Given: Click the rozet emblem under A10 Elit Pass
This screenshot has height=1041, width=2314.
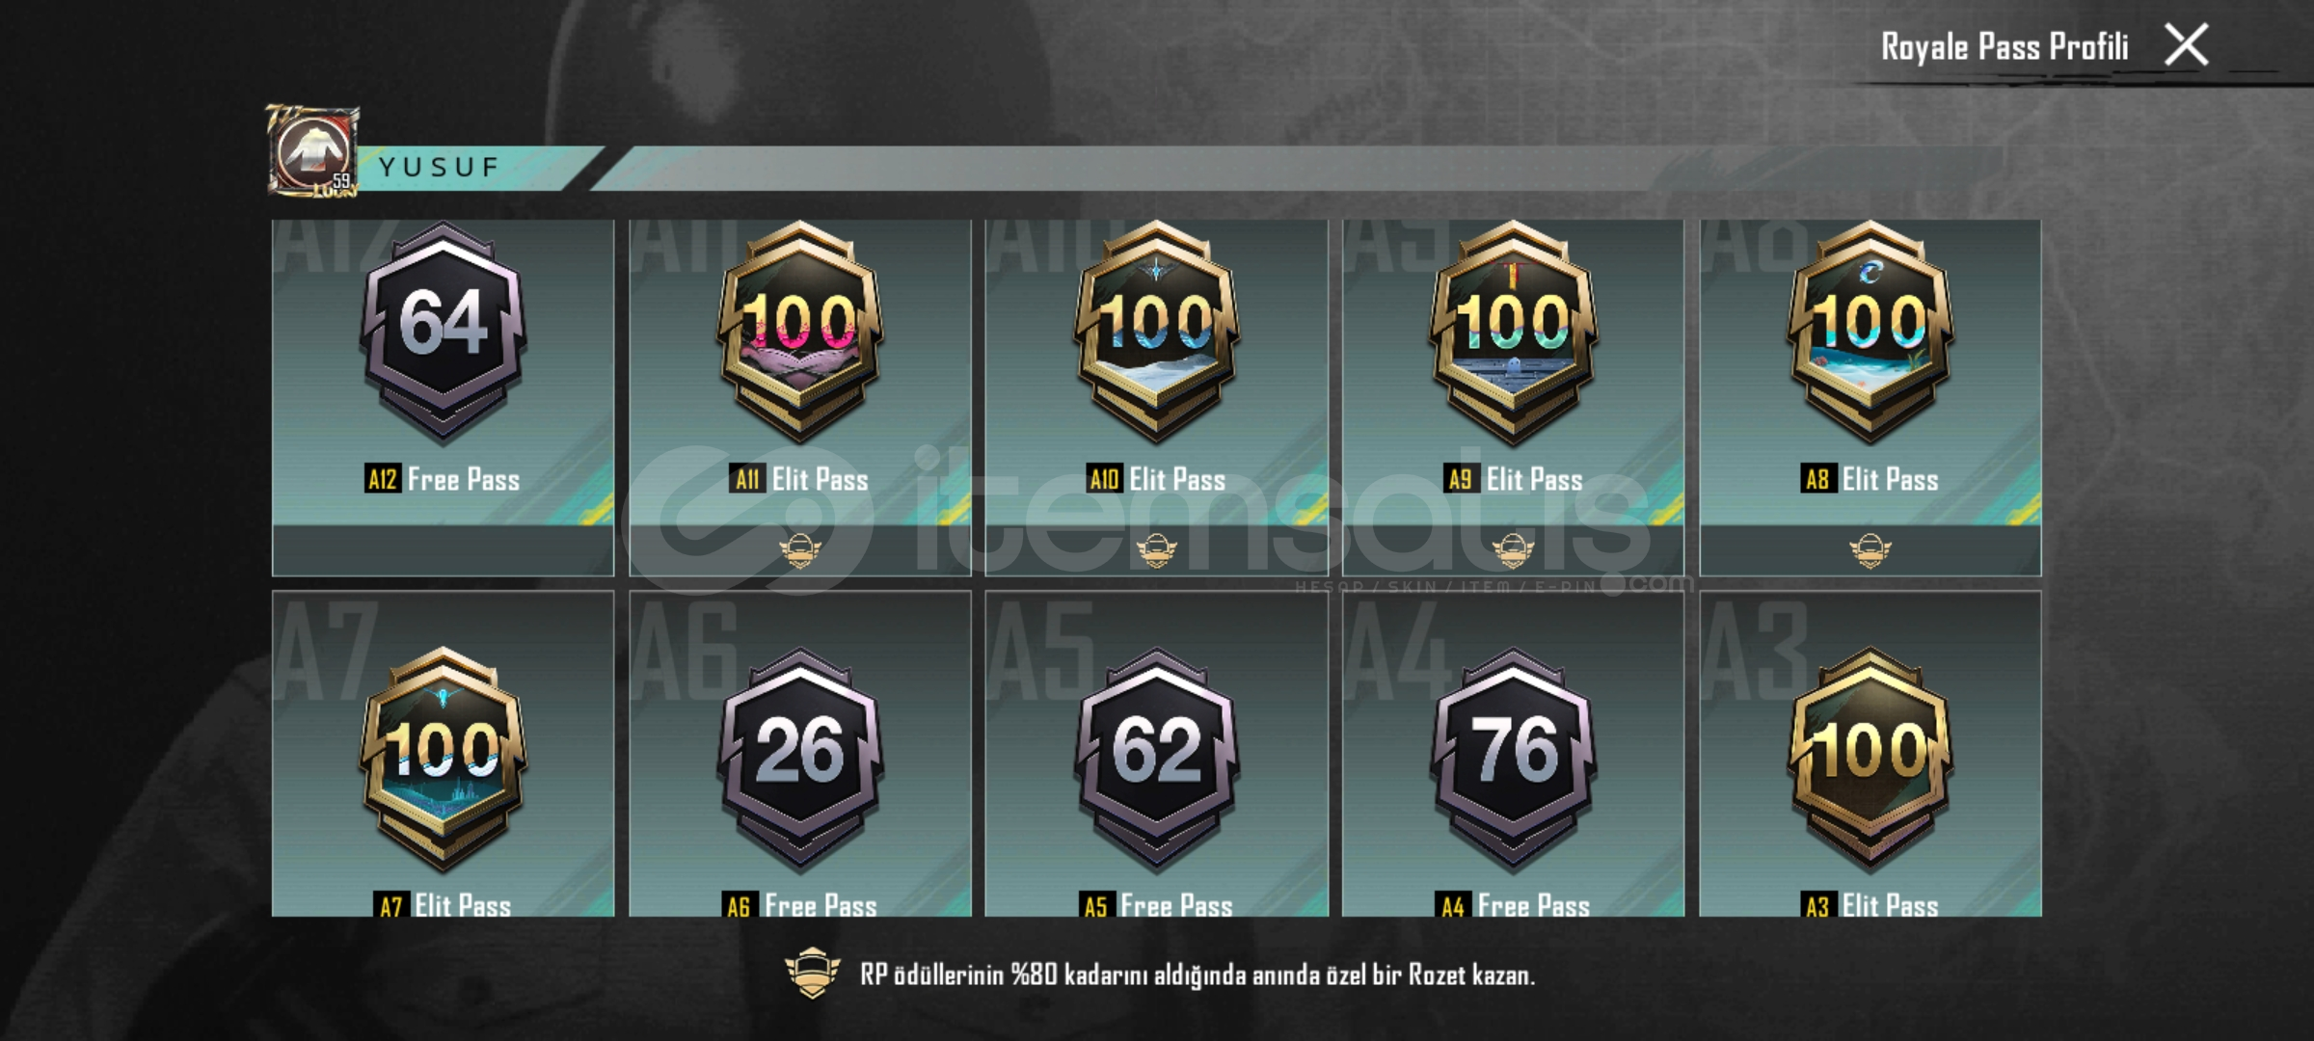Looking at the screenshot, I should click(x=1156, y=550).
